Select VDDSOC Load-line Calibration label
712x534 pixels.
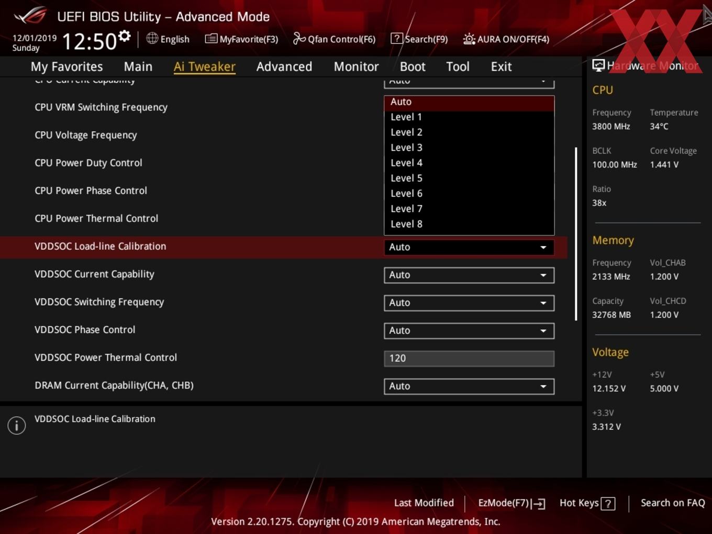[101, 247]
